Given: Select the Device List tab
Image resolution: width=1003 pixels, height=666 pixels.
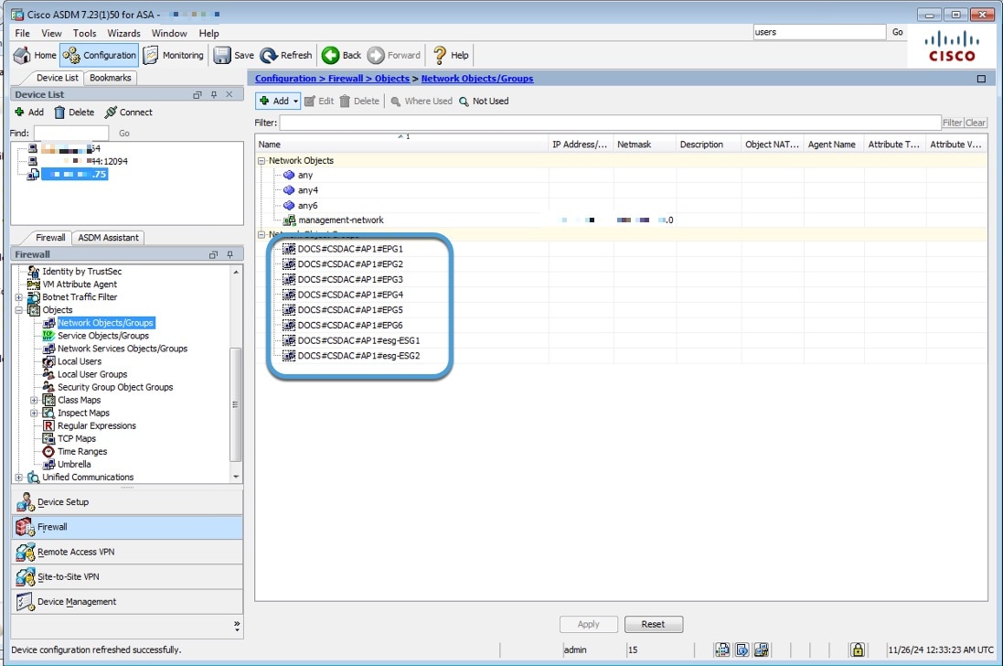Looking at the screenshot, I should 57,78.
